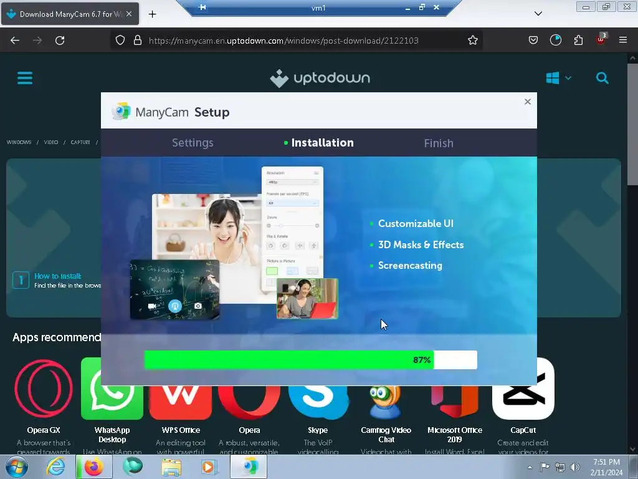Open the Microsoft Office 2019 app title
The width and height of the screenshot is (638, 479).
pyautogui.click(x=454, y=435)
